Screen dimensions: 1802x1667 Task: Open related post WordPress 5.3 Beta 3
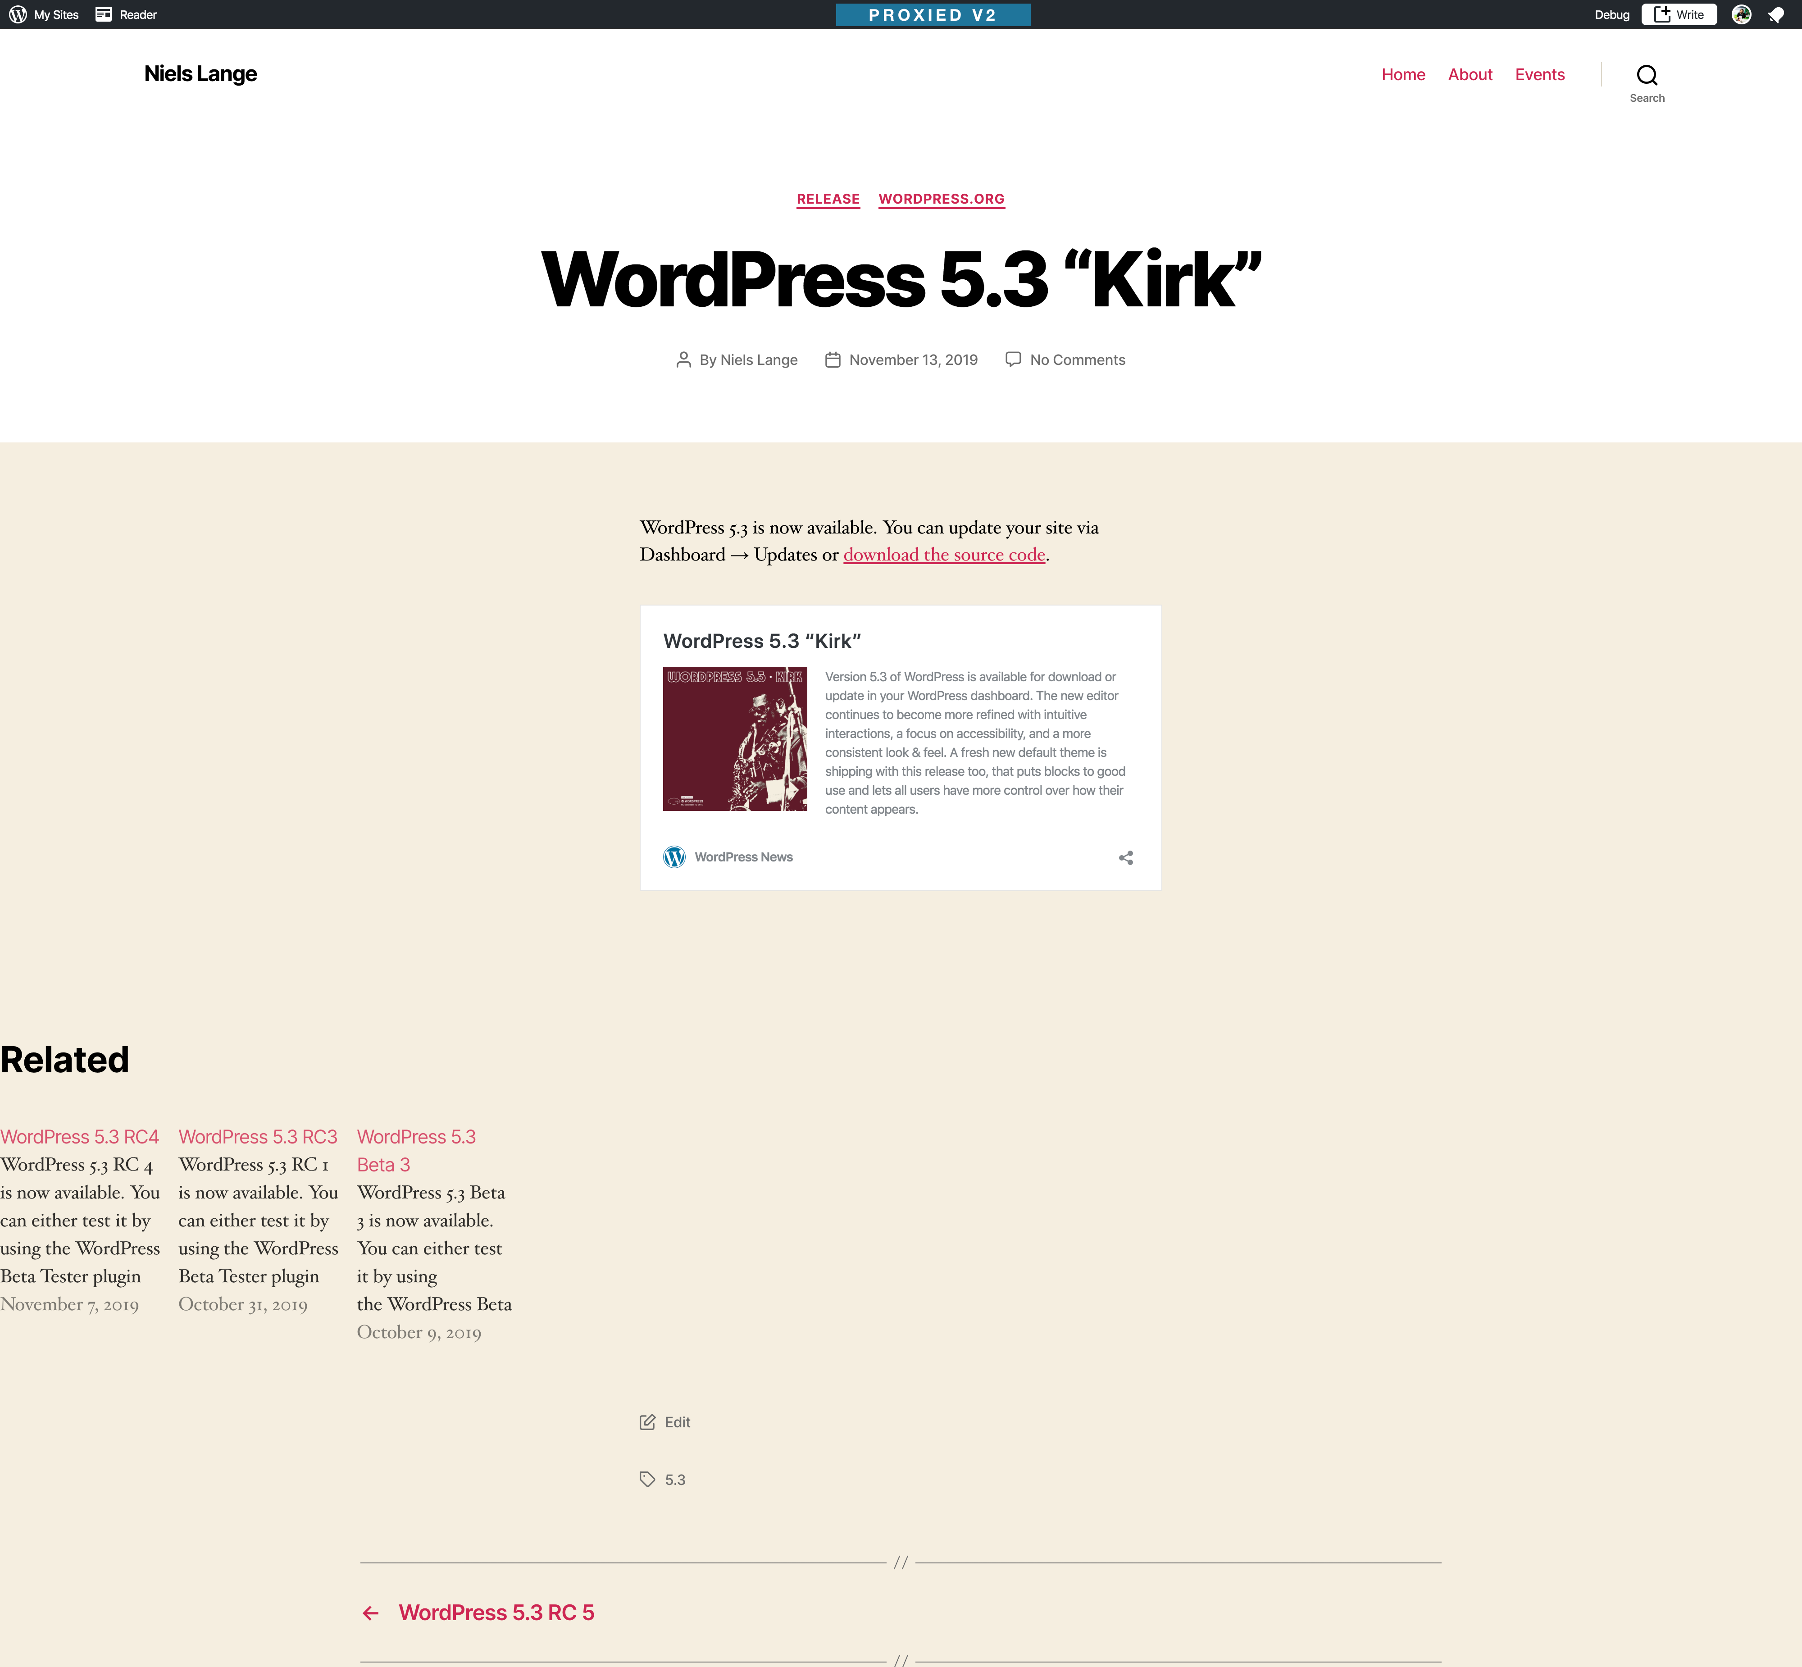(417, 1151)
